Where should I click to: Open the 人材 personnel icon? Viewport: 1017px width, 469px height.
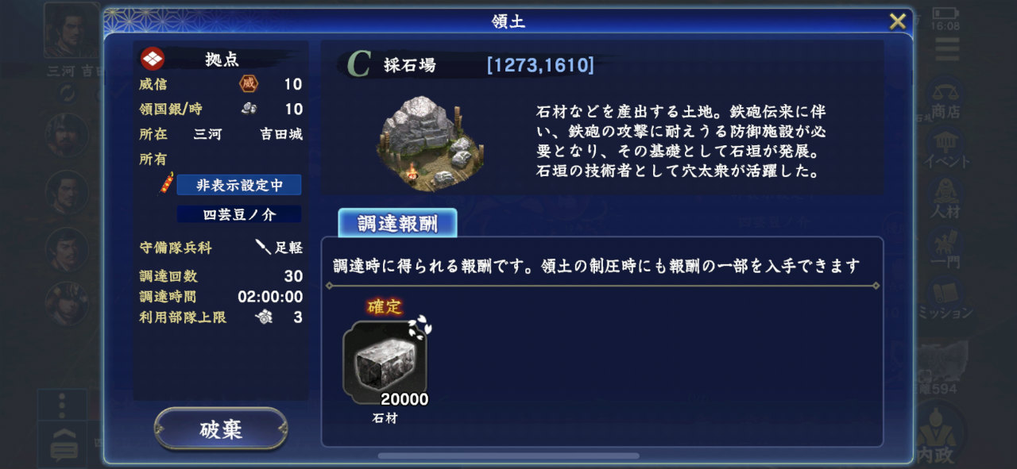(945, 199)
